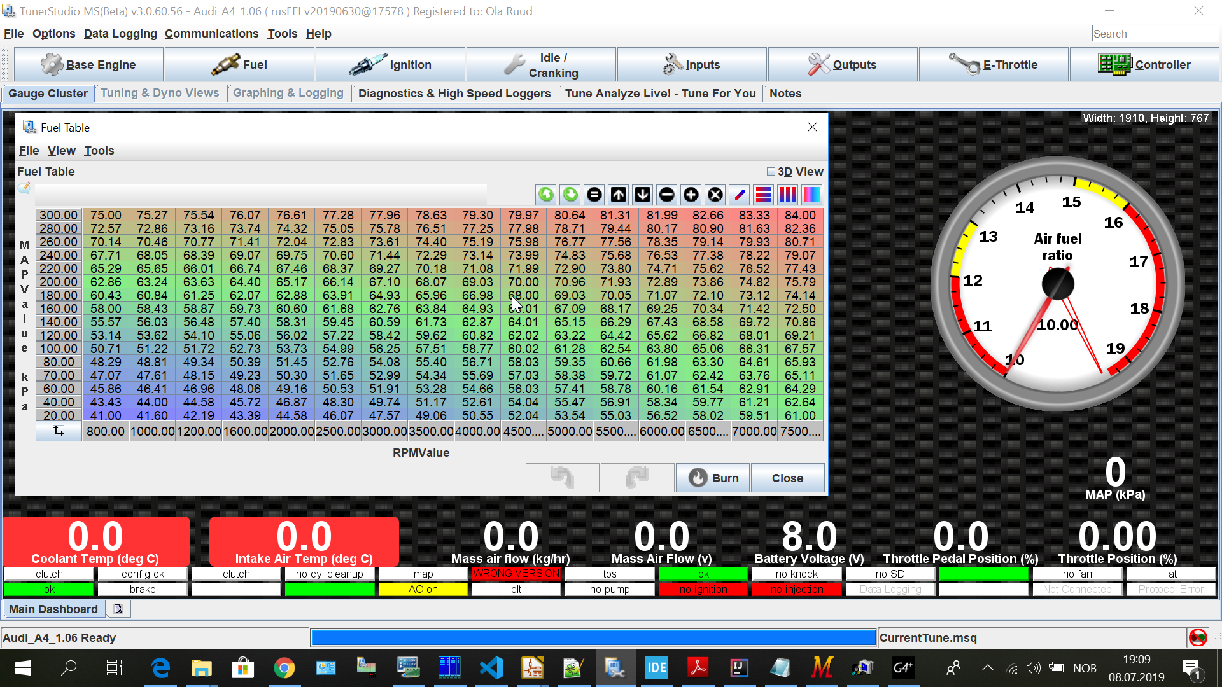Close the Fuel Table dialog with X
Screen dimensions: 1222x687
point(812,127)
